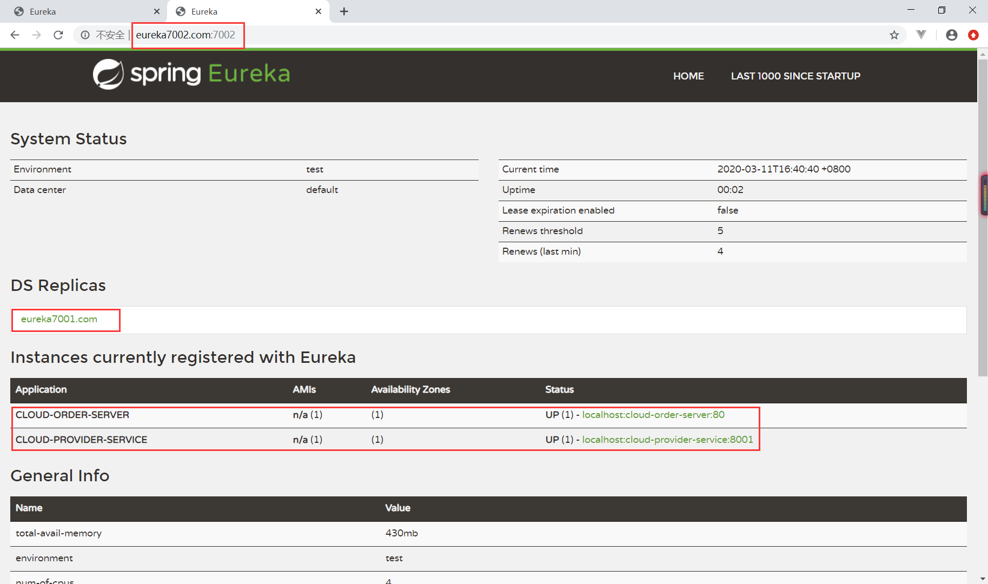The width and height of the screenshot is (988, 584).
Task: Click the Spring Eureka logo
Action: pos(191,74)
